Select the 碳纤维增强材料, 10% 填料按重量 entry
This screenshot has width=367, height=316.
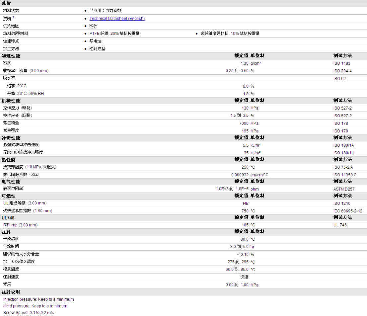230,34
